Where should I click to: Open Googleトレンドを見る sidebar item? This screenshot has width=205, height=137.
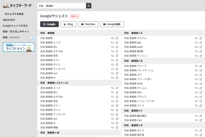coord(15,26)
